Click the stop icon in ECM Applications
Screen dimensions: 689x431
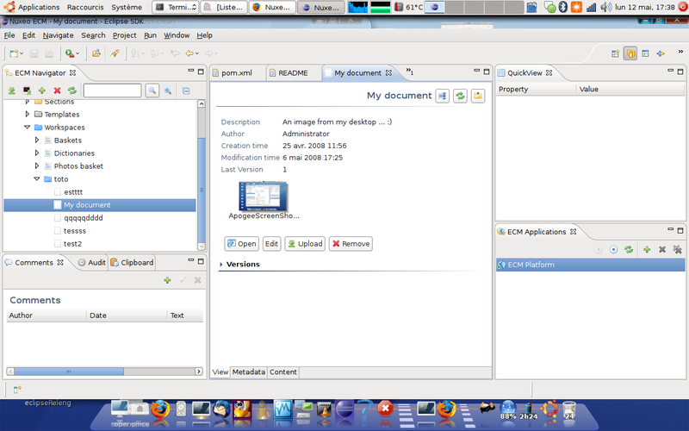click(613, 249)
